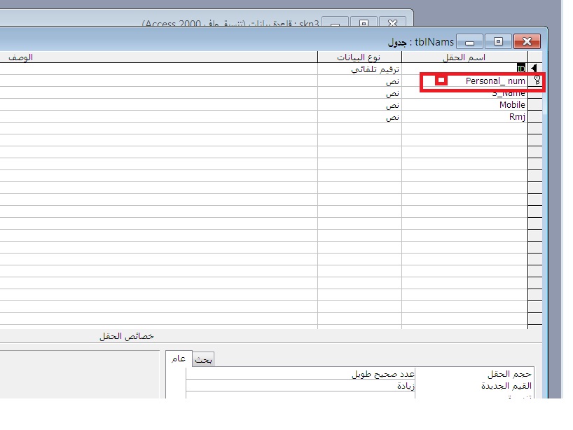Click the description cell of the ID row
Viewport: 573px width, 430px height.
coord(158,69)
